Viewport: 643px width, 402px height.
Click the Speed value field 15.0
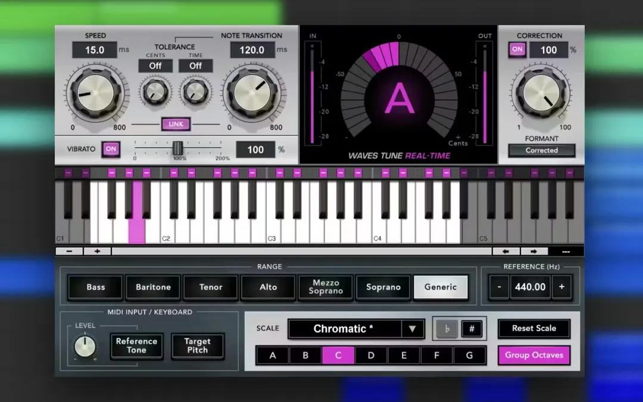point(95,50)
